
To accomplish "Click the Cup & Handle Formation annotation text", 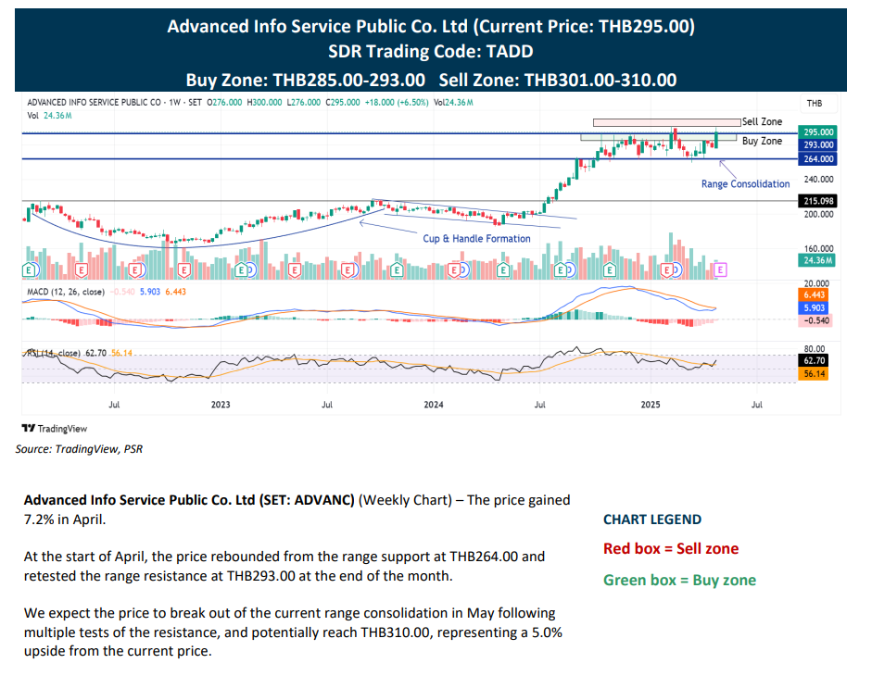I will pyautogui.click(x=476, y=239).
